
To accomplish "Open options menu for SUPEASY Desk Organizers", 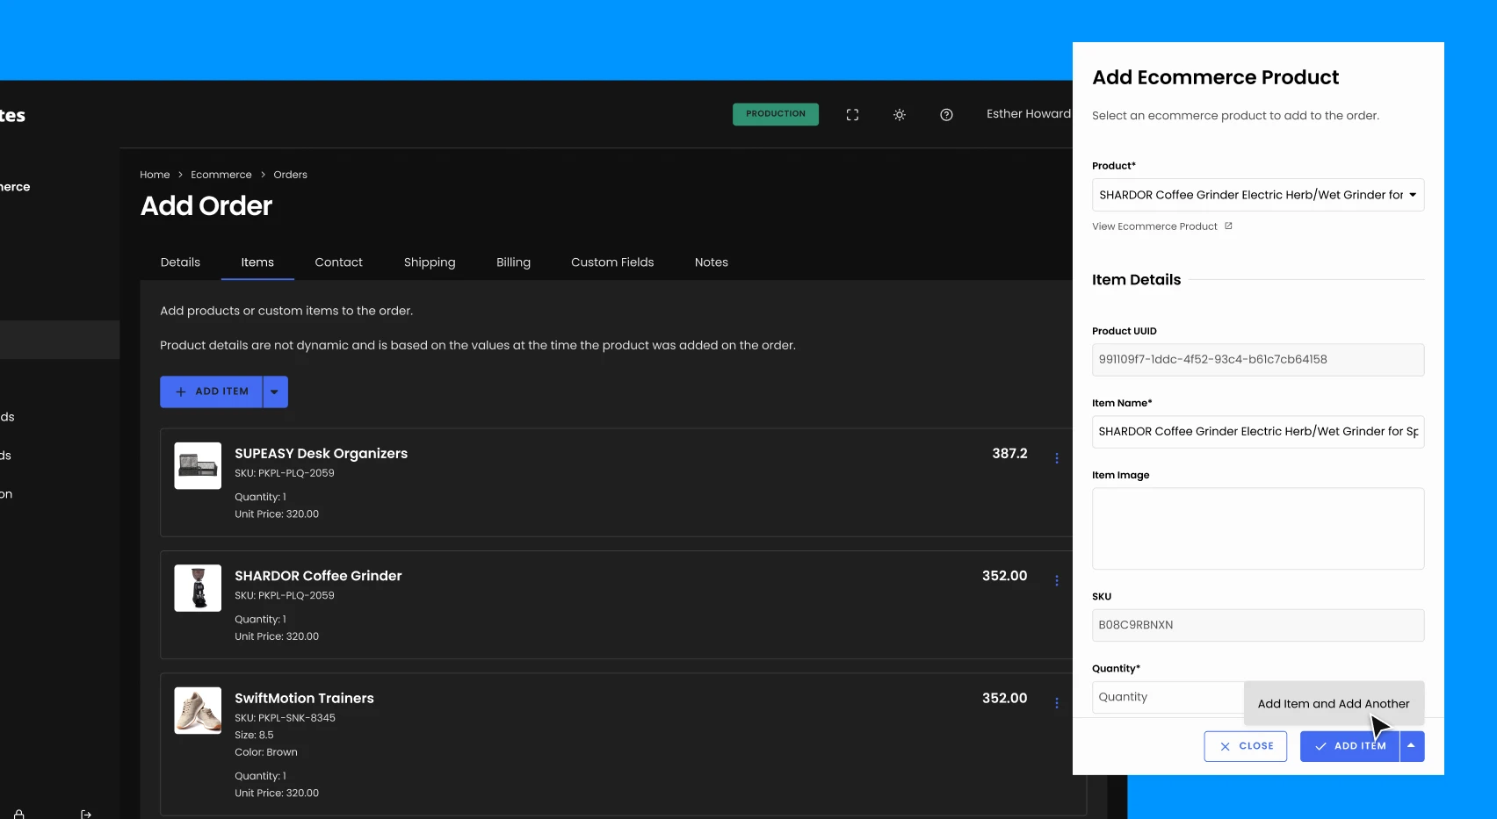I will click(1057, 458).
